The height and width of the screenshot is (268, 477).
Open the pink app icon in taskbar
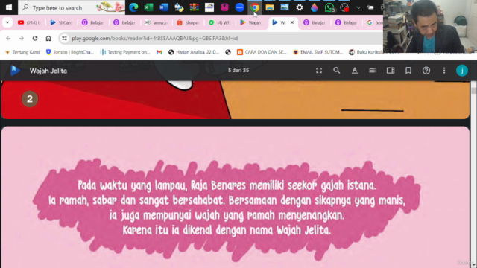[224, 7]
